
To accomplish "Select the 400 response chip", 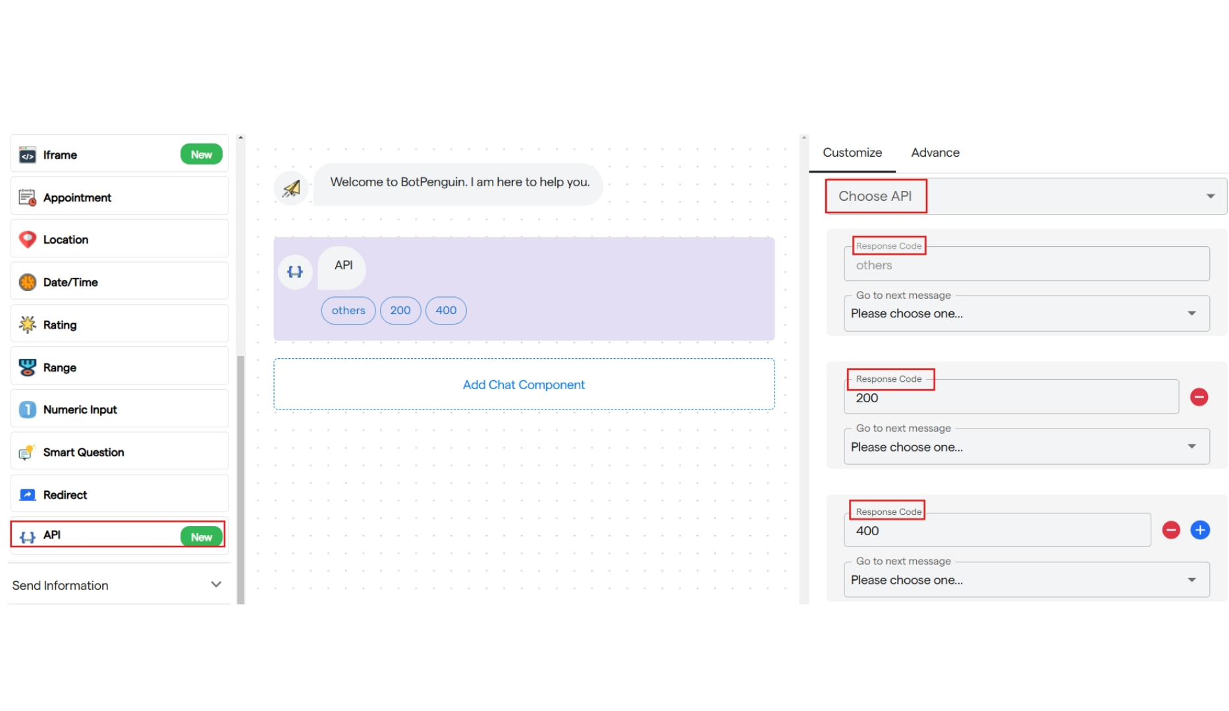I will [446, 311].
